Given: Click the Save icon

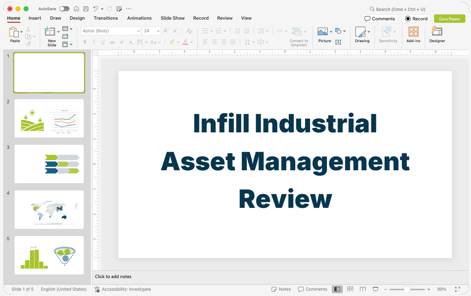Looking at the screenshot, I should coord(86,9).
